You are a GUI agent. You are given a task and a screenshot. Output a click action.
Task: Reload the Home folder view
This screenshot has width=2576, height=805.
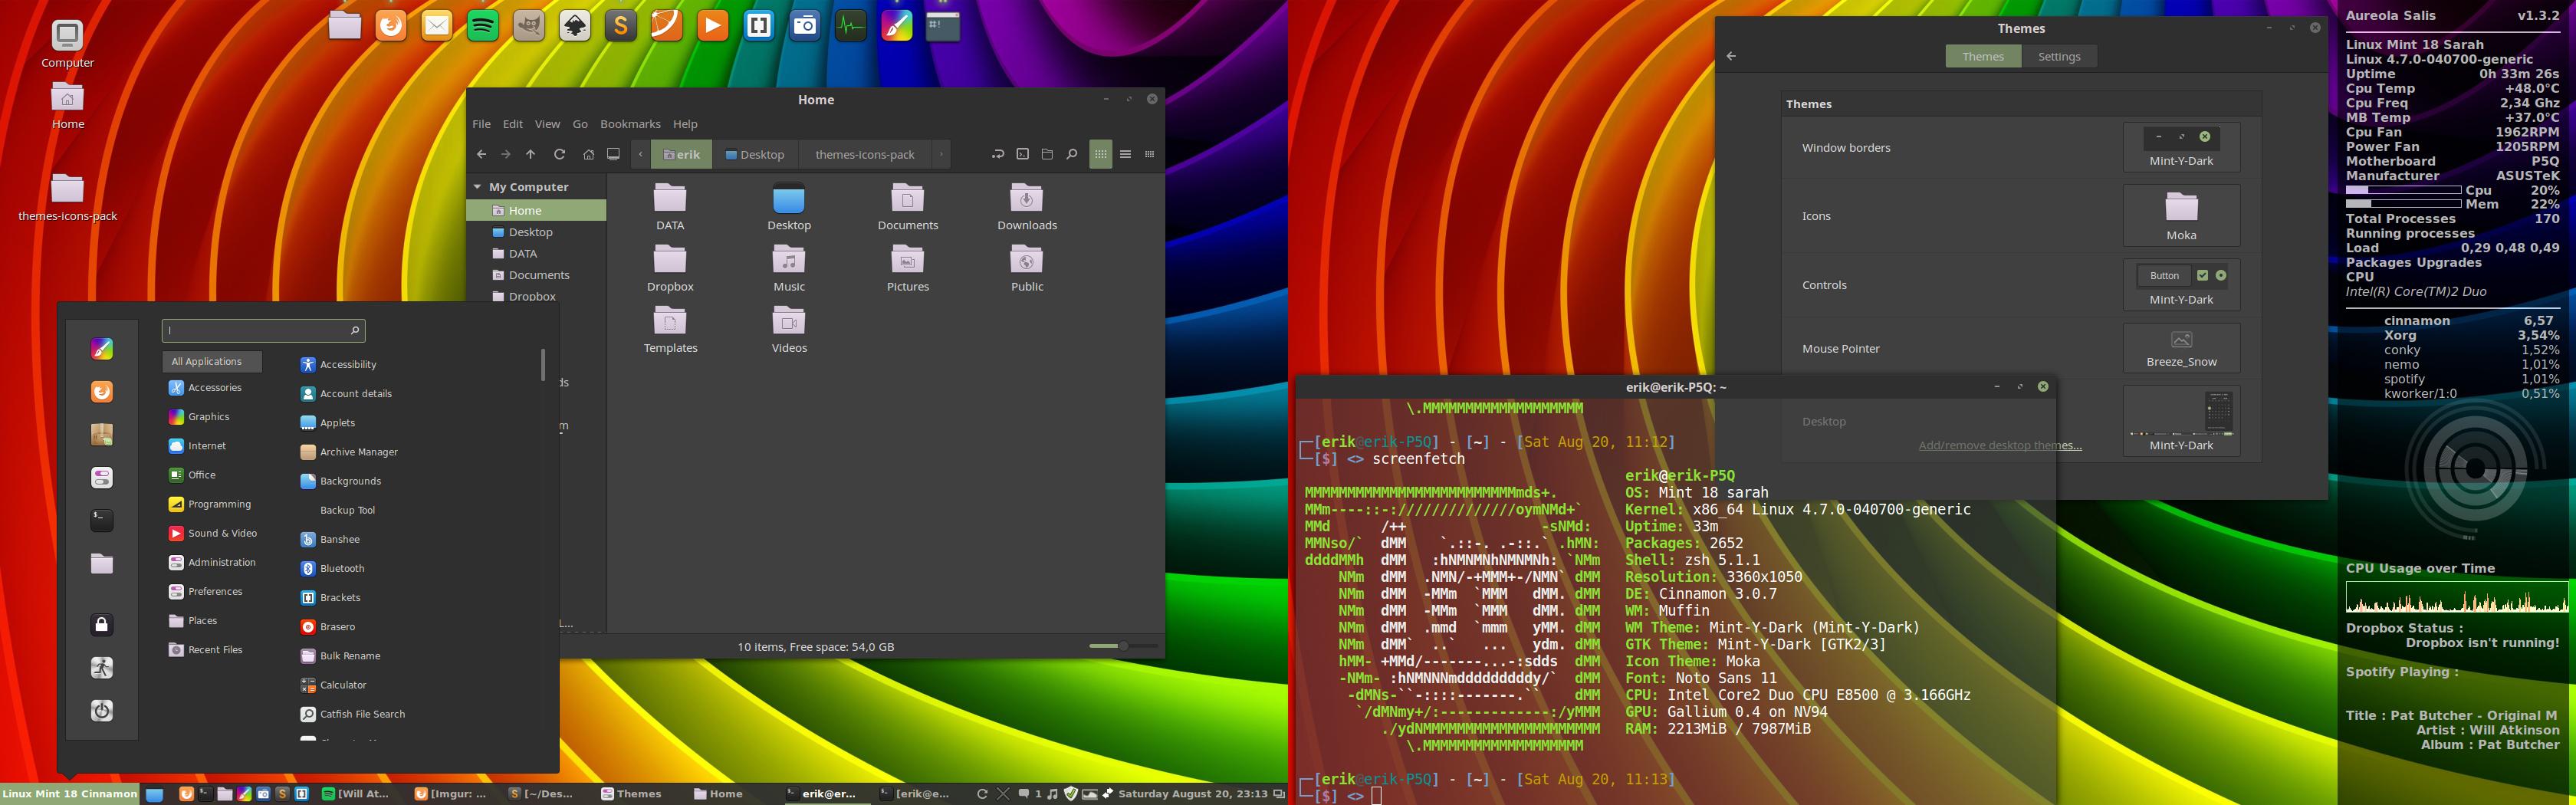pos(559,154)
